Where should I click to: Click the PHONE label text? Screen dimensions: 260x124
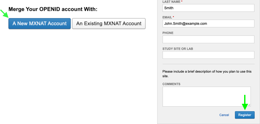(168, 33)
